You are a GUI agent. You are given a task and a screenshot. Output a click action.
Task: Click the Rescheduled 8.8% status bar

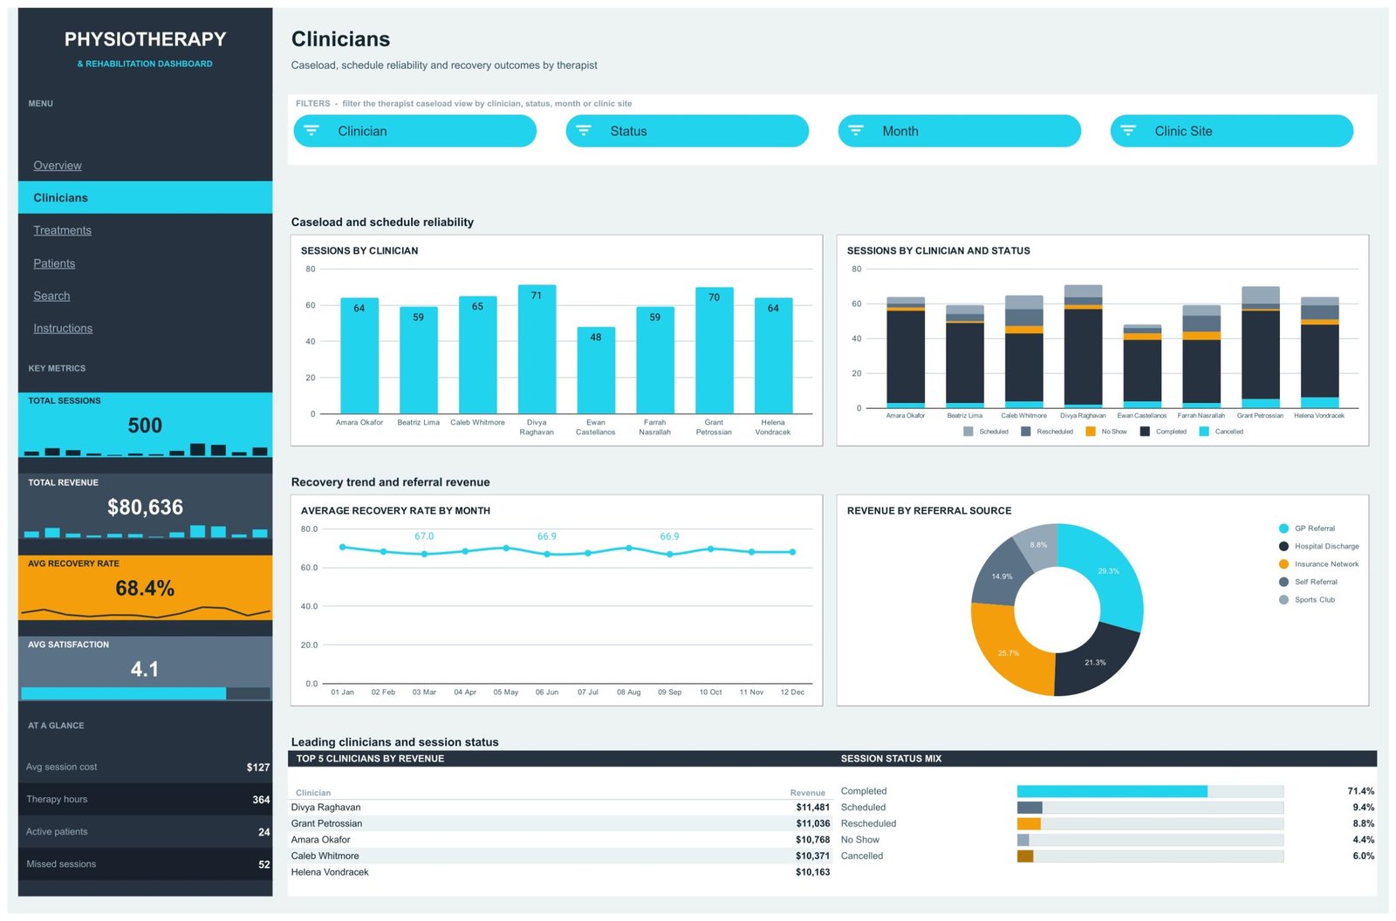1029,823
